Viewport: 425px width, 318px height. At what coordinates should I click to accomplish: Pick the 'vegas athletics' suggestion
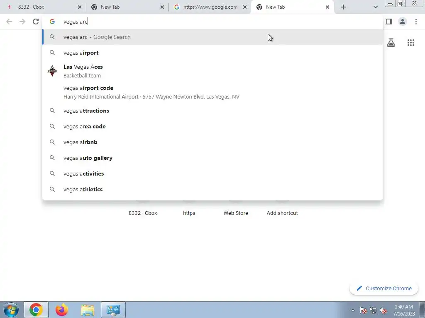(x=212, y=189)
